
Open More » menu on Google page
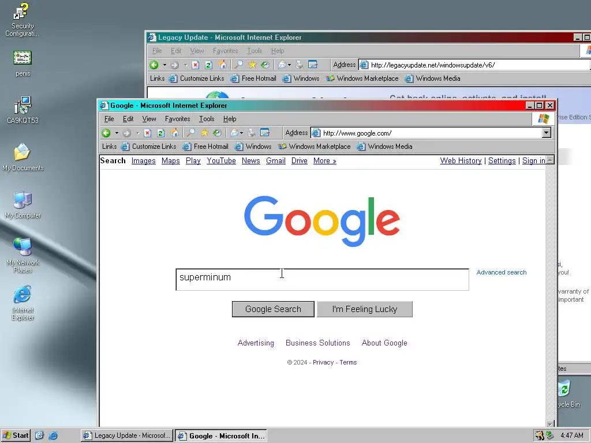[x=324, y=161]
